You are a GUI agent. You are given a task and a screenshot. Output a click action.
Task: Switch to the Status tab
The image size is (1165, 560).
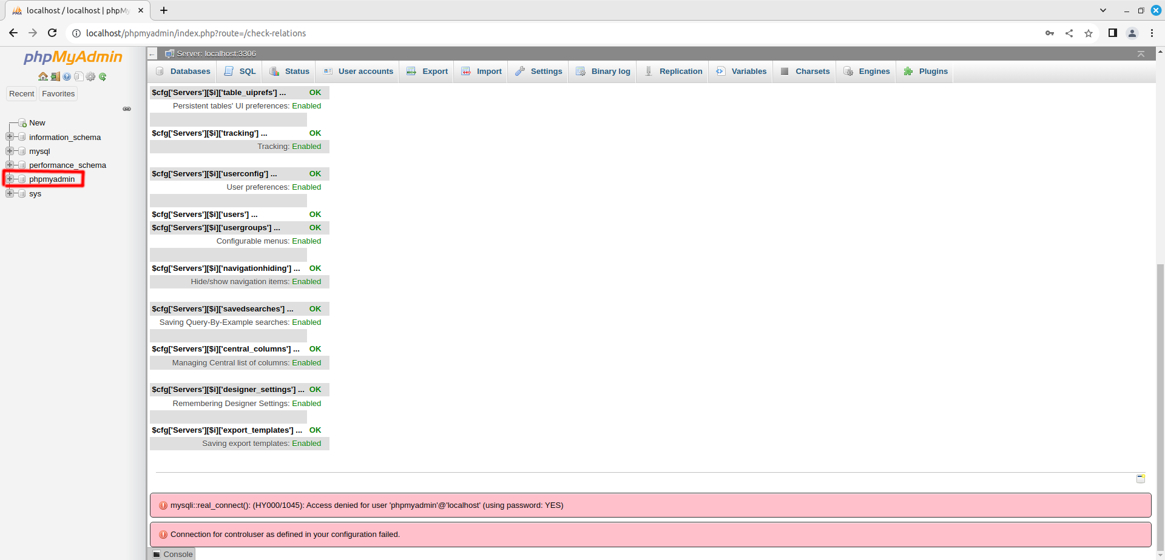289,72
